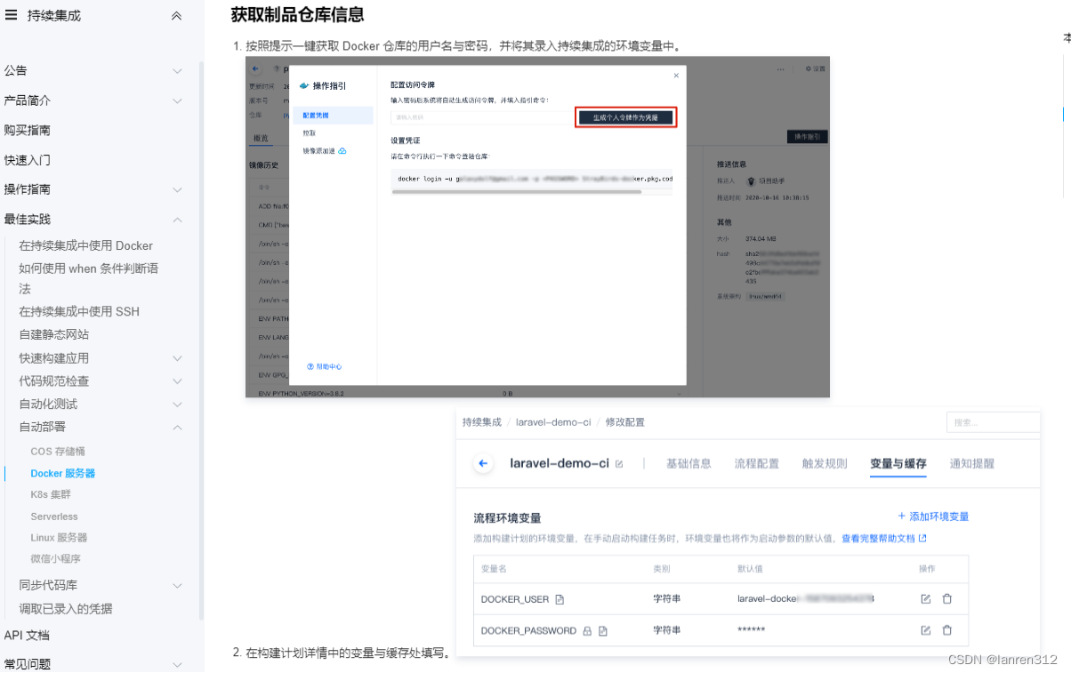Switch to the 基础信息 tab
The width and height of the screenshot is (1071, 673).
[x=688, y=463]
